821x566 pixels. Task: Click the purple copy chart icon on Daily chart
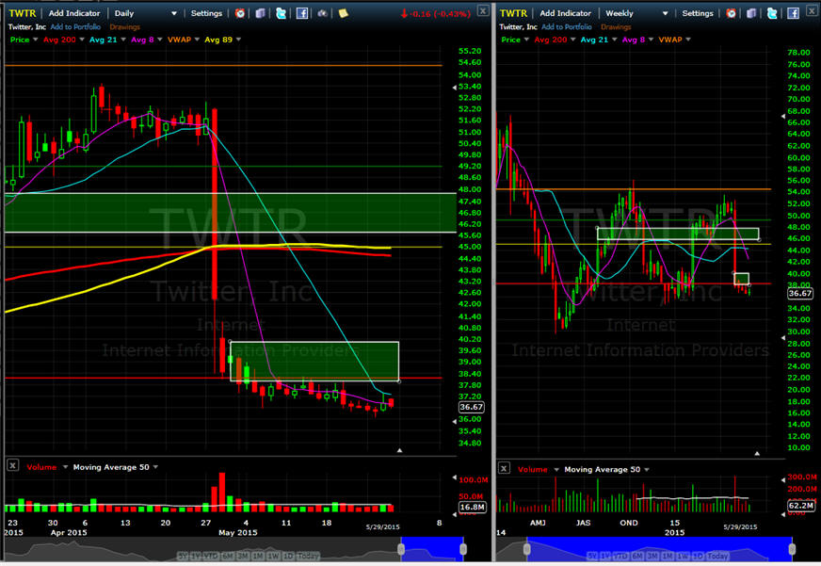pyautogui.click(x=261, y=13)
